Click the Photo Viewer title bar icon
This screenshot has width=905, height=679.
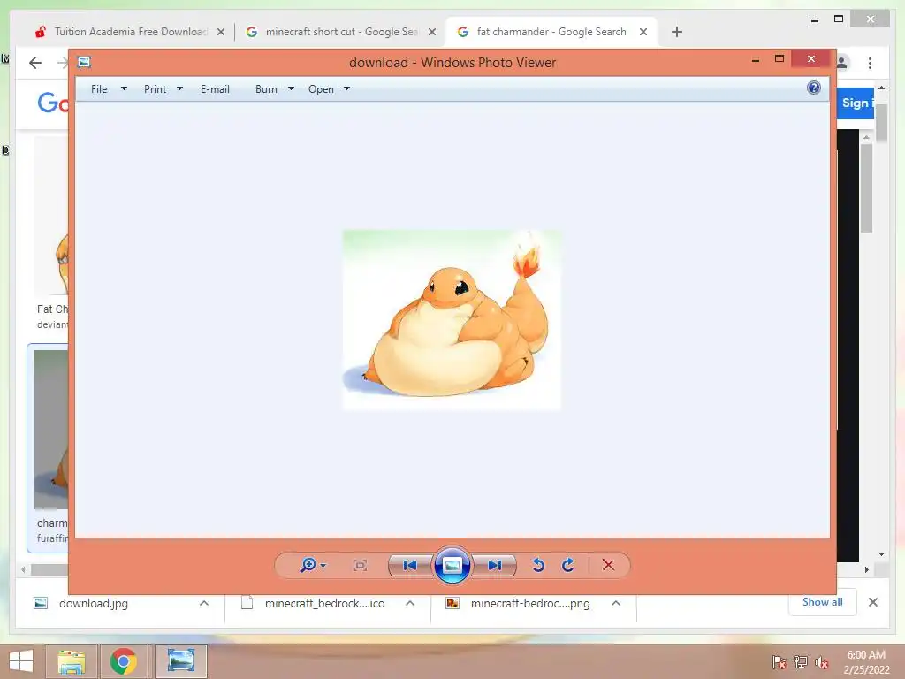pyautogui.click(x=84, y=62)
